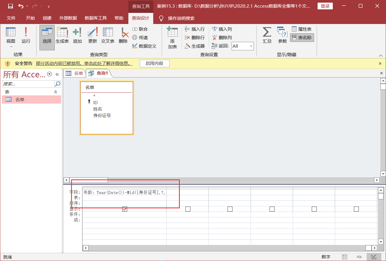Choose 追加 append query type

tap(77, 35)
